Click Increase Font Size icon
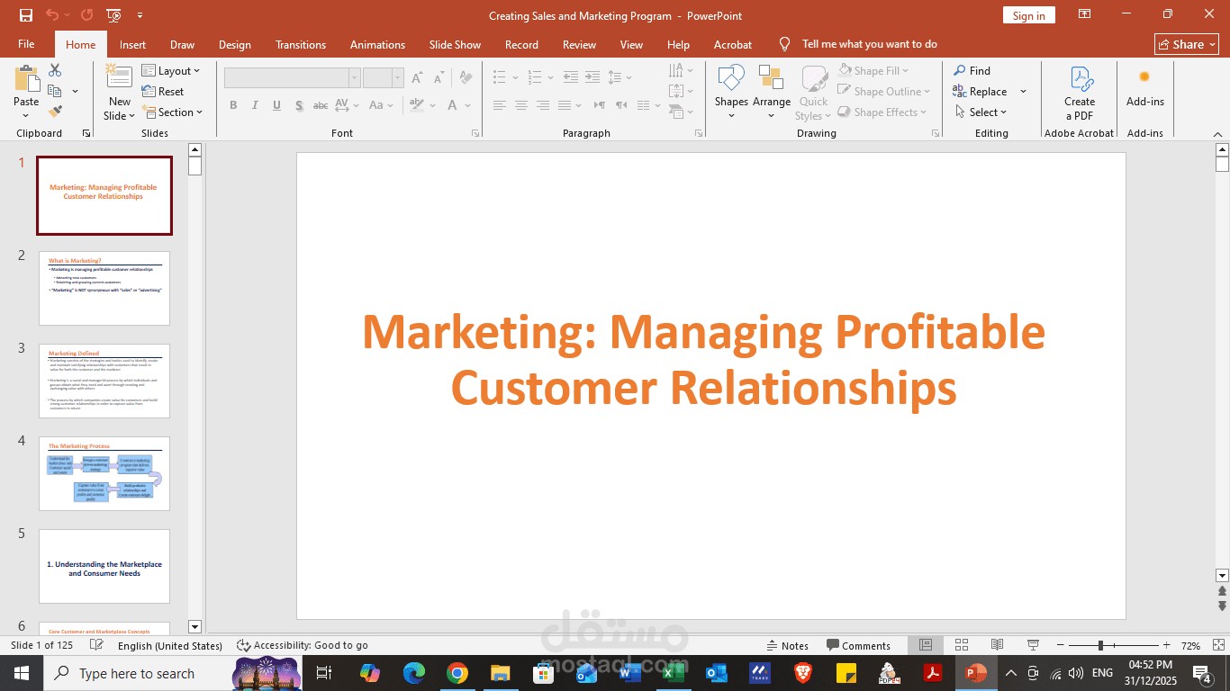 pos(416,78)
